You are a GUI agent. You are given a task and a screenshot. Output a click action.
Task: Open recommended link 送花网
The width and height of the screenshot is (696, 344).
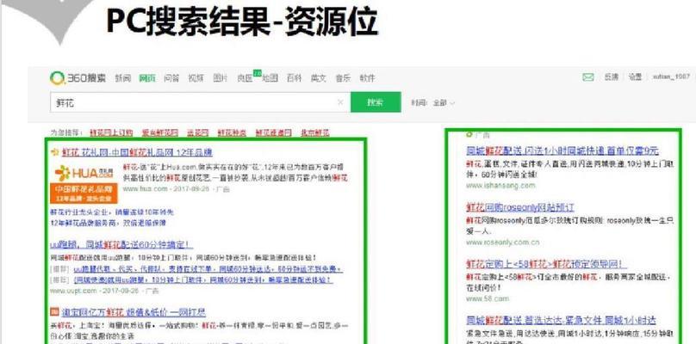[x=197, y=132]
